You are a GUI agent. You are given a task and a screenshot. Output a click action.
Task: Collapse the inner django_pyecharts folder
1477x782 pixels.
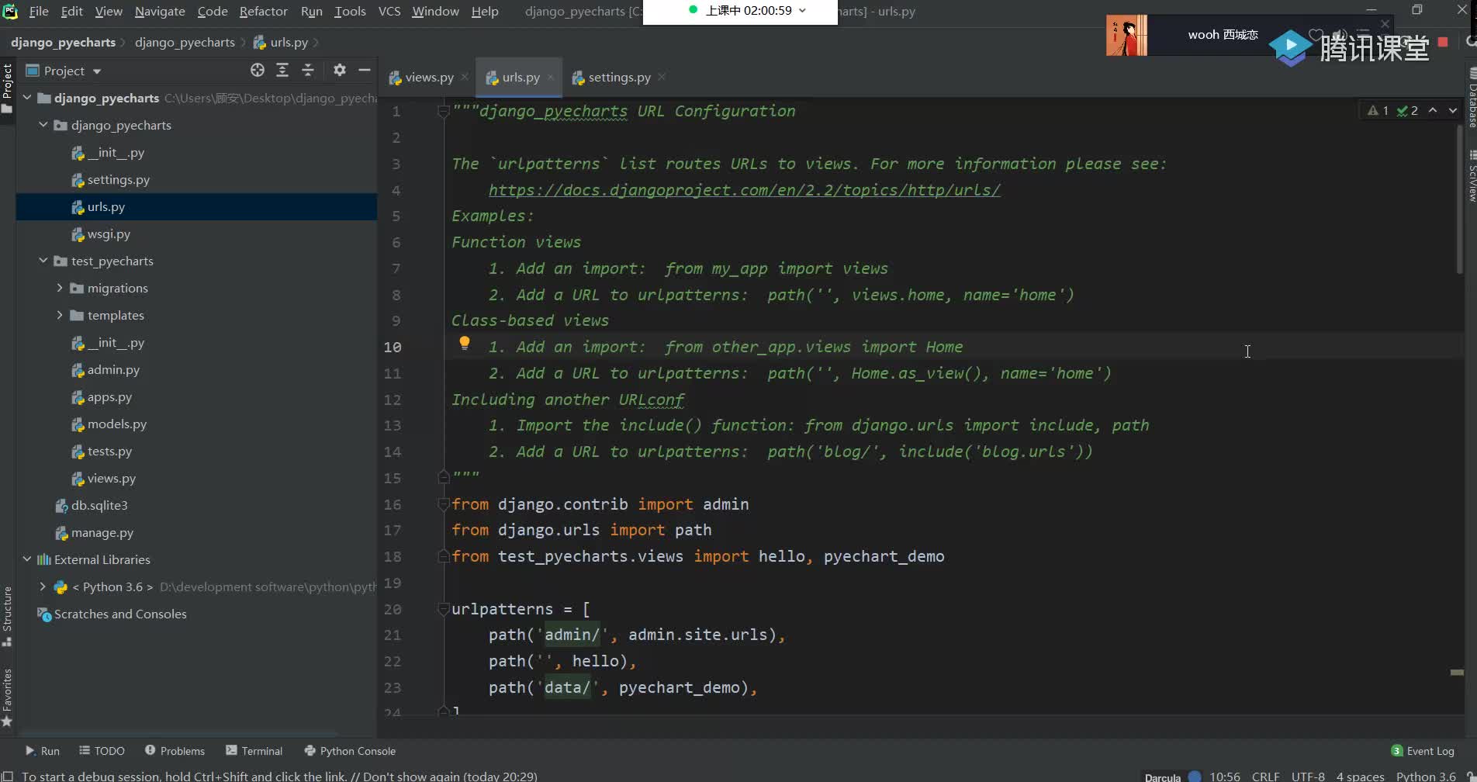coord(43,125)
